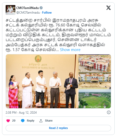Click the verified badge beside CMOTamilNadu
Viewport: 118px width, 139px height.
(x=41, y=8)
